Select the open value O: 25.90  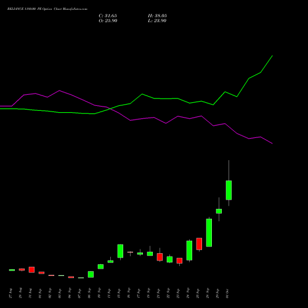(x=108, y=21)
